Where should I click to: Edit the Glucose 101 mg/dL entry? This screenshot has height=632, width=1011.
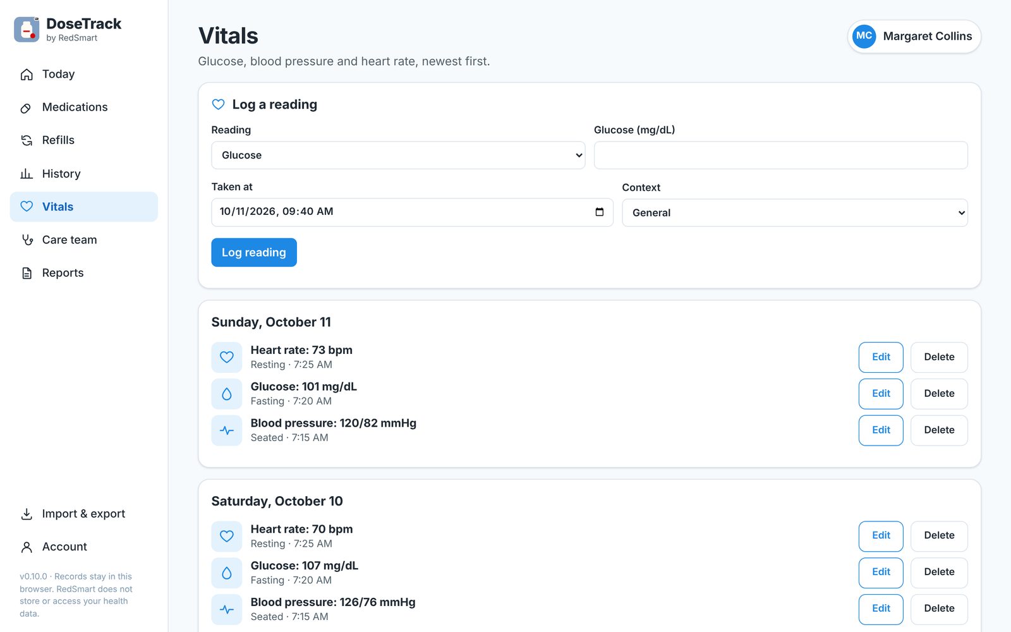click(x=881, y=394)
